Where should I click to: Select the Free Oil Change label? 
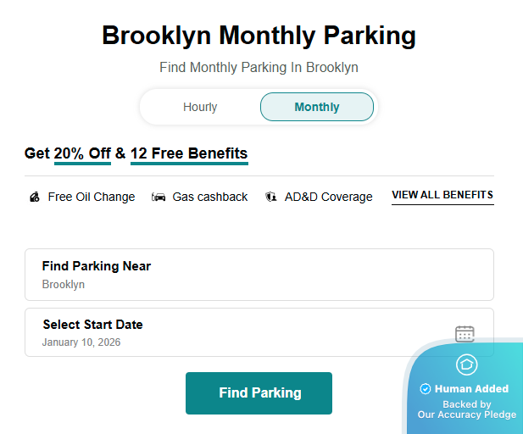[x=92, y=197]
